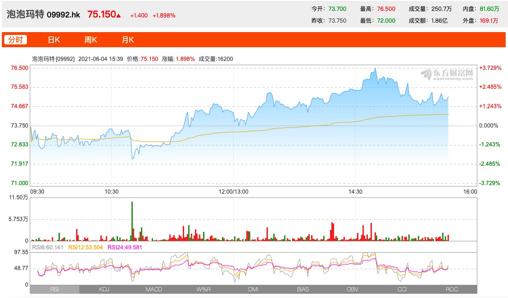This screenshot has height=298, width=508.
Task: Click the 最高 value 76.500 in header
Action: [x=386, y=9]
